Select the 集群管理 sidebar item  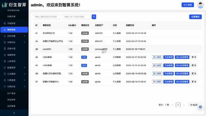pos(14,30)
